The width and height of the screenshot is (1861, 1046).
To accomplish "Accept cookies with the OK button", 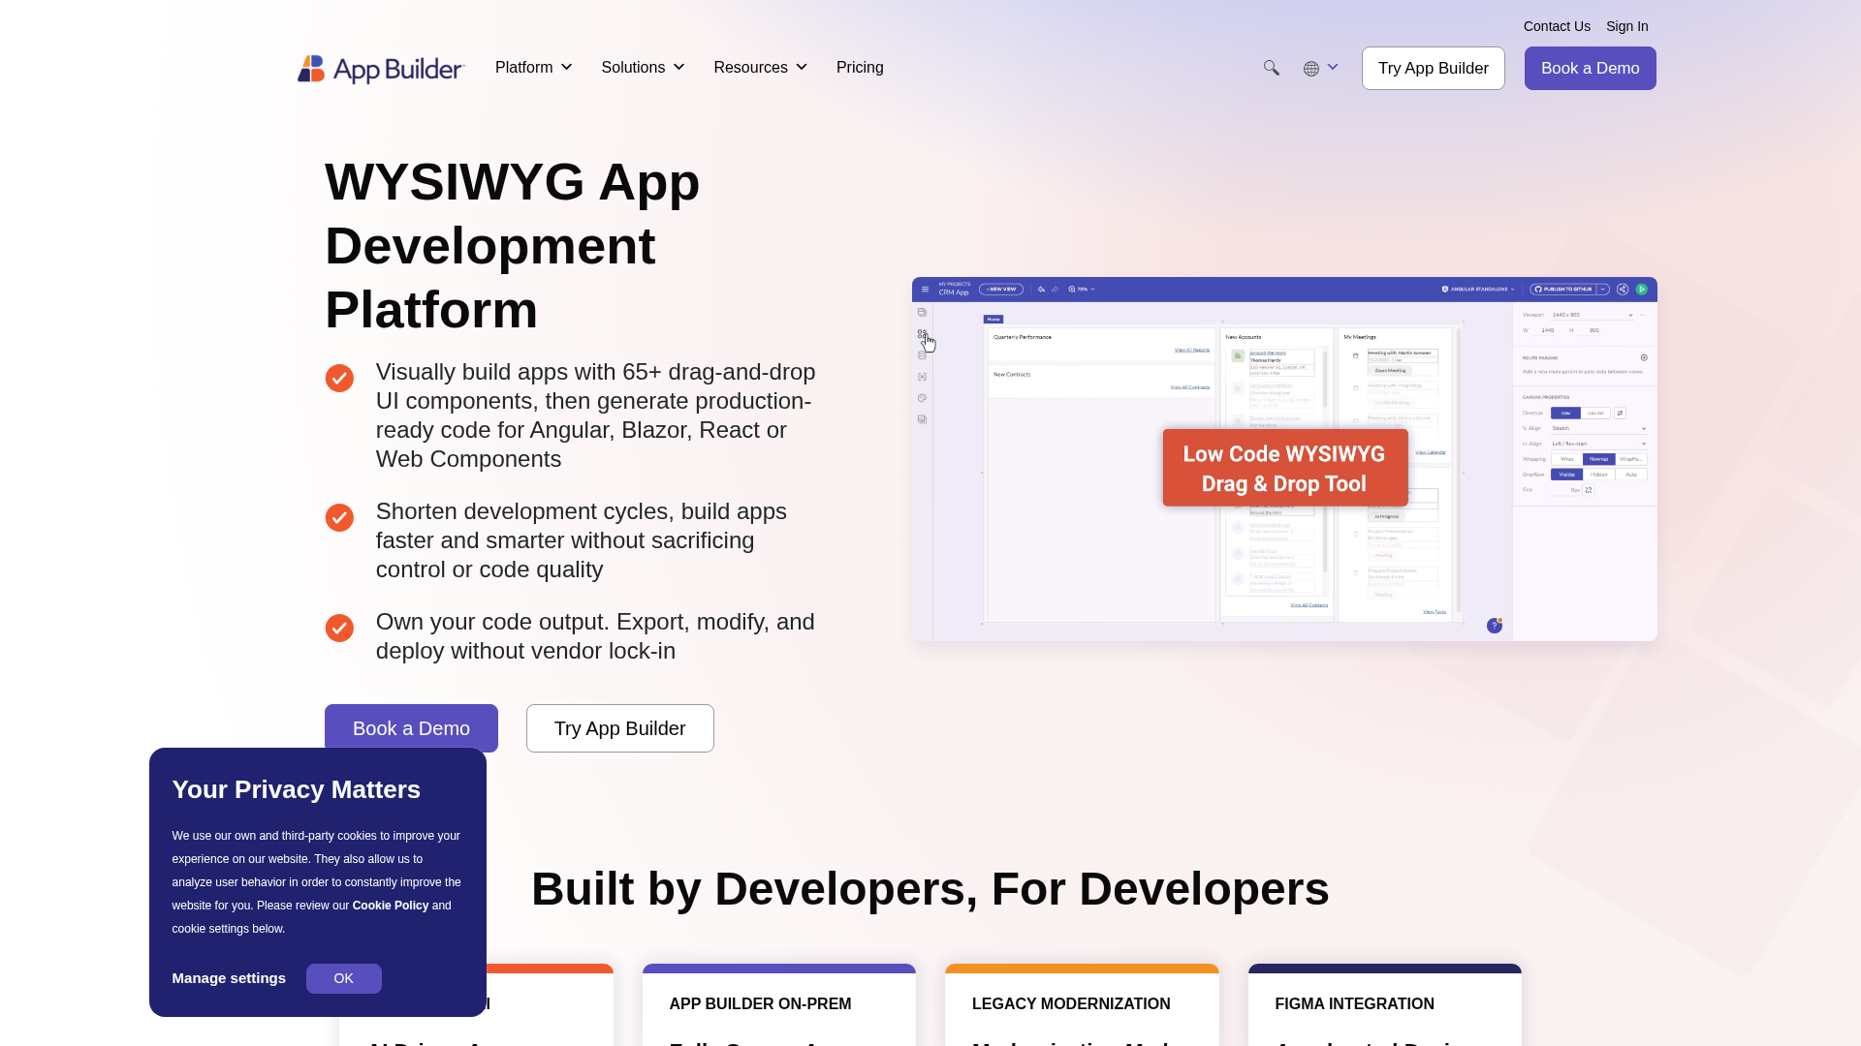I will (x=344, y=978).
